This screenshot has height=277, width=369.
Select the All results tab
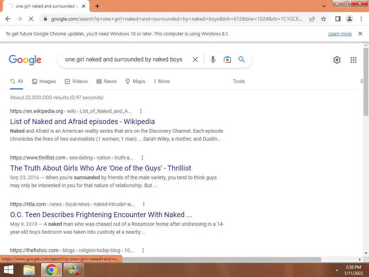click(x=17, y=82)
